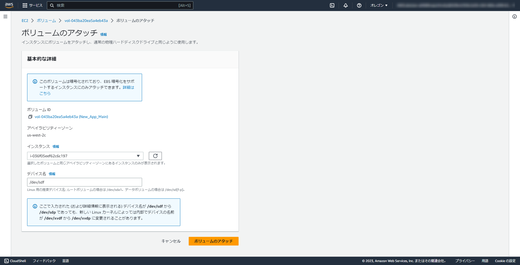This screenshot has height=265, width=520.
Task: Open the notifications bell
Action: click(345, 5)
